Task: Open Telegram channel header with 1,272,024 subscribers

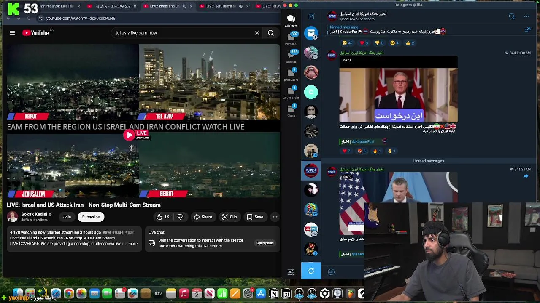Action: 363,16
